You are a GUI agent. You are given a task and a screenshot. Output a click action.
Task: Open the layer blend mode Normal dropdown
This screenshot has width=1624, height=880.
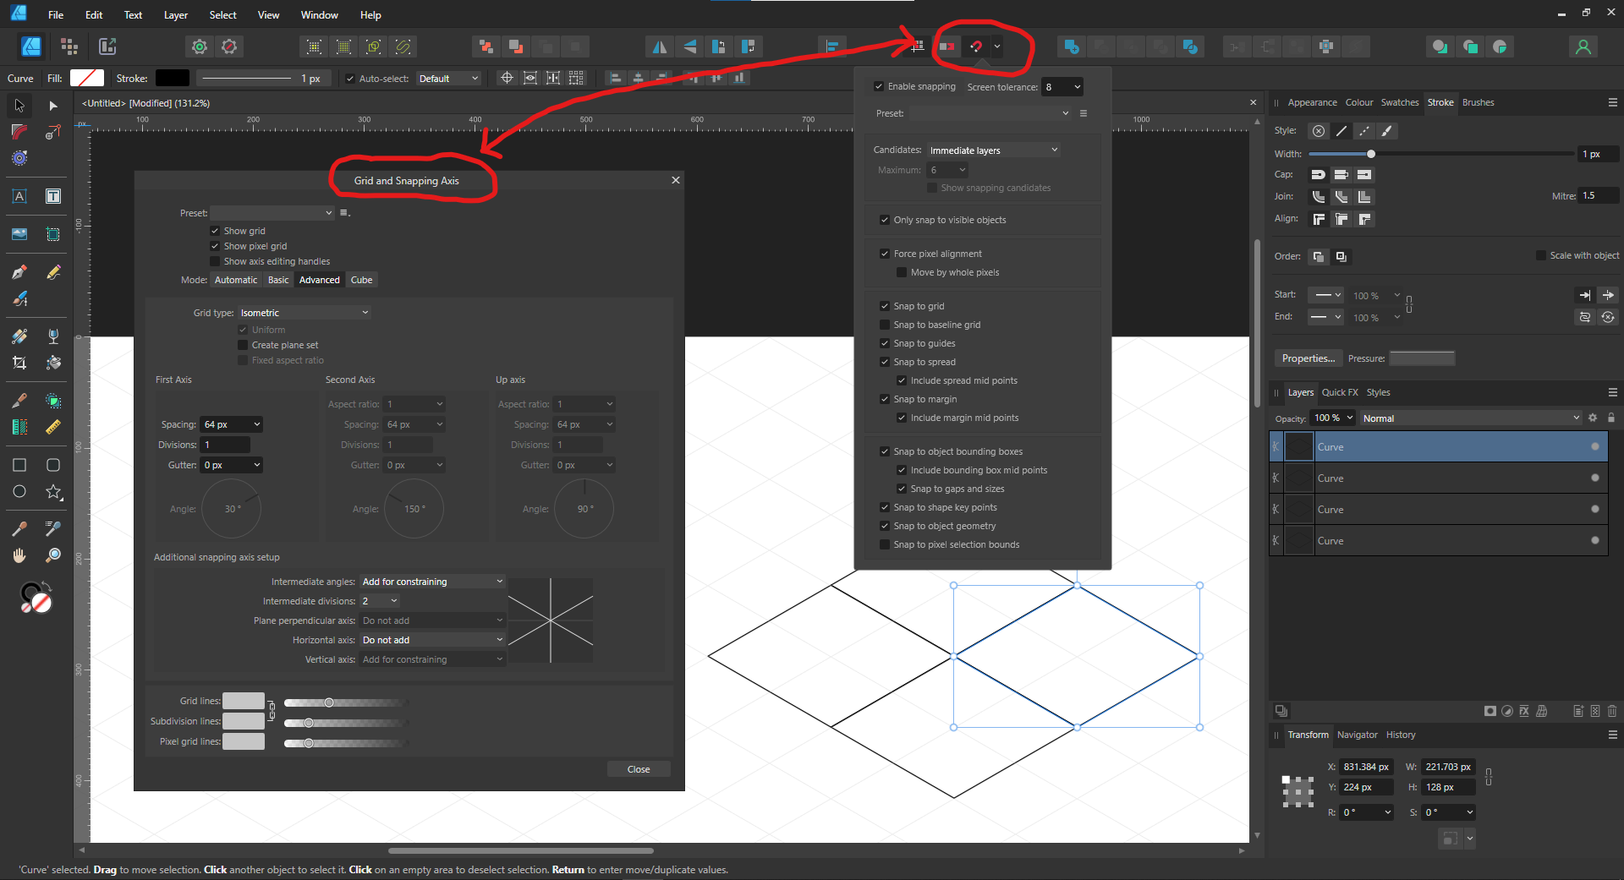[1470, 418]
